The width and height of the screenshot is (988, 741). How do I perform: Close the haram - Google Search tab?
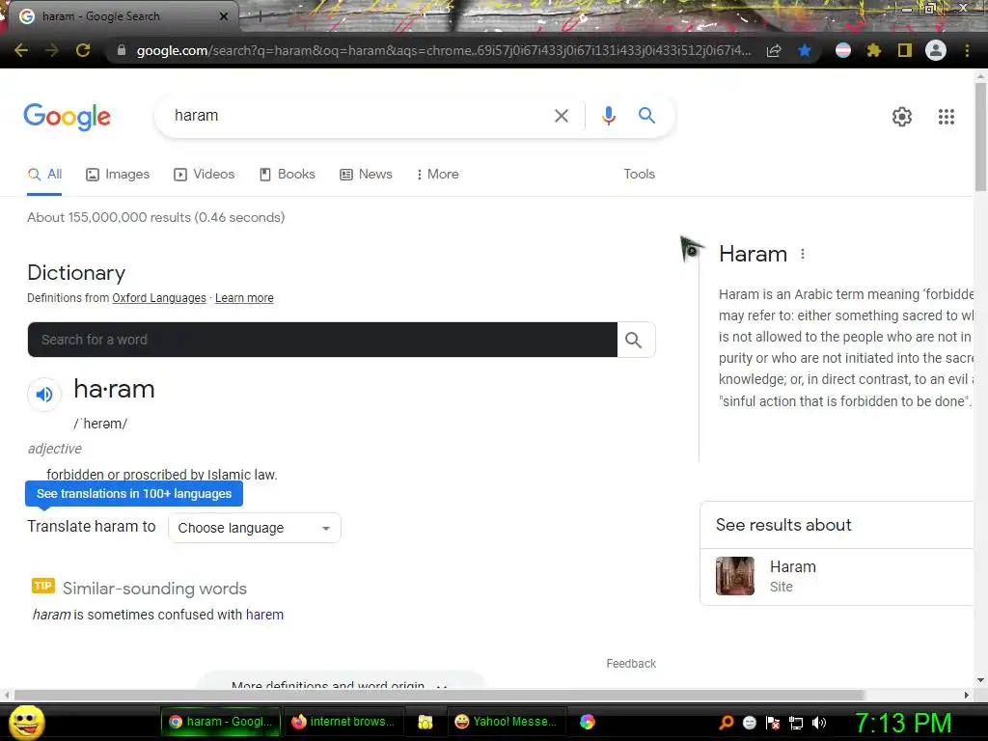click(224, 16)
